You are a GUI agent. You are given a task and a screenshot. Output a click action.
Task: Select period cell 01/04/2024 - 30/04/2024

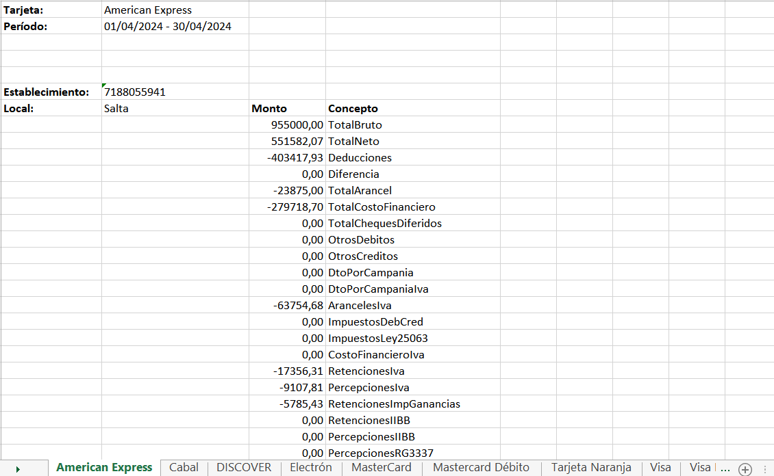(x=175, y=26)
